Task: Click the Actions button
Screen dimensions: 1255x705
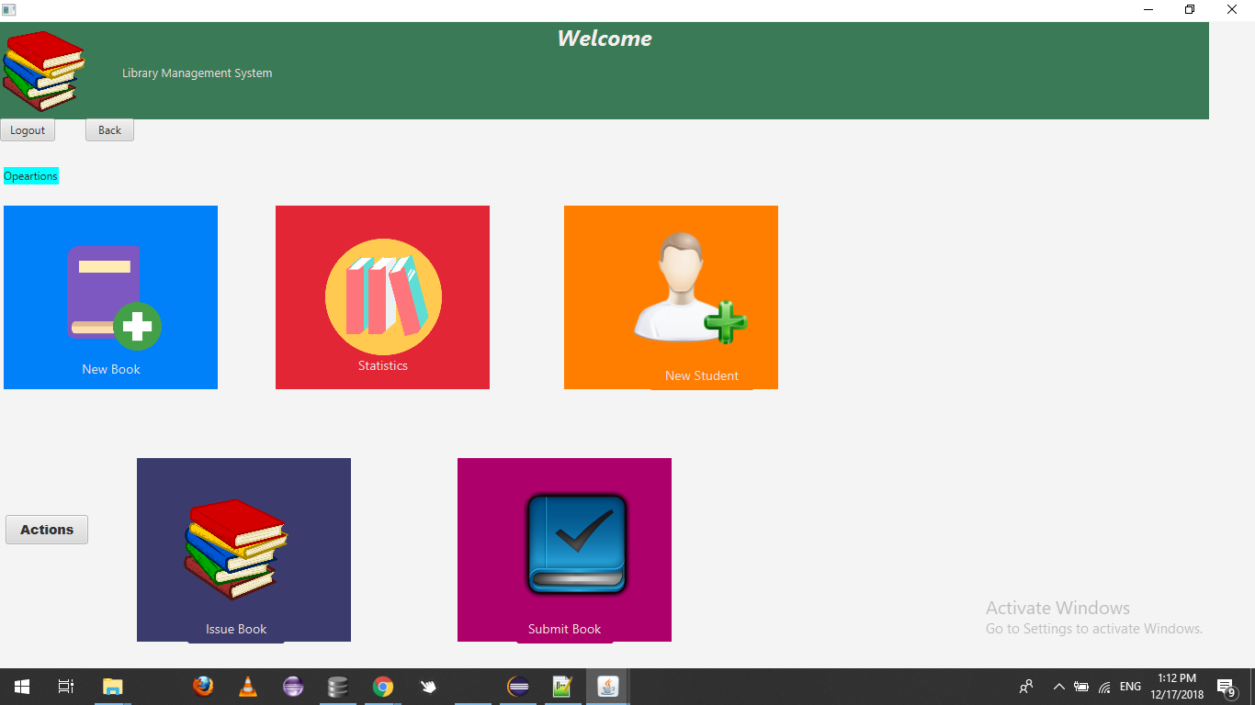Action: 47,530
